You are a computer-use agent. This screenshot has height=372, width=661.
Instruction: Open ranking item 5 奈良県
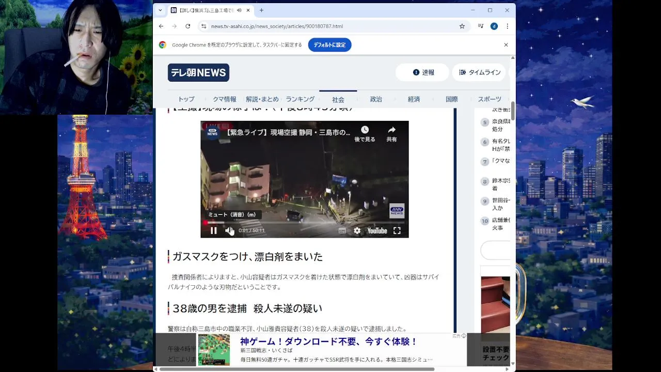(495, 125)
